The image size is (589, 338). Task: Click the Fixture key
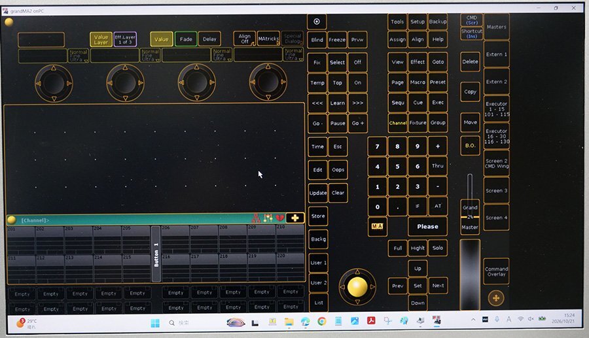click(x=418, y=123)
